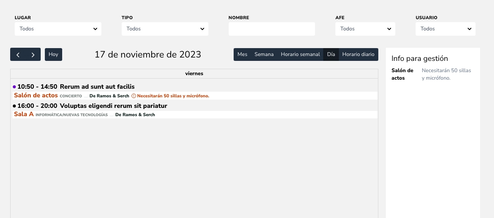
Task: Click the warning icon beside the chairs note
Action: click(133, 96)
